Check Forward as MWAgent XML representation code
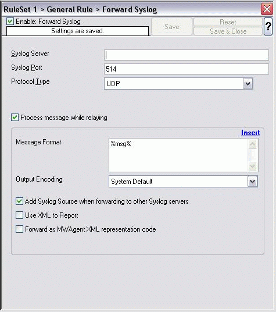The height and width of the screenshot is (312, 276). [19, 229]
